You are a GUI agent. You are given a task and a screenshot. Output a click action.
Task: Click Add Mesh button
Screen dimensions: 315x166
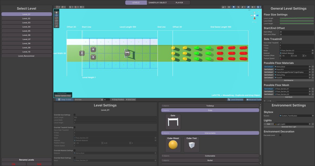click(x=289, y=97)
